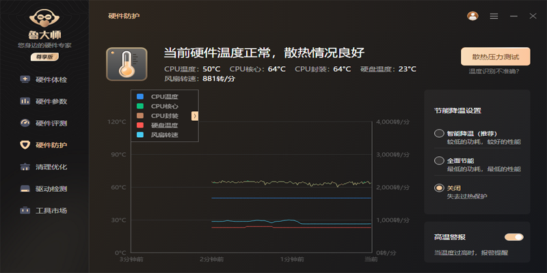Click the 工具市场 sidebar icon
Viewport: 547px width, 273px height.
point(25,211)
